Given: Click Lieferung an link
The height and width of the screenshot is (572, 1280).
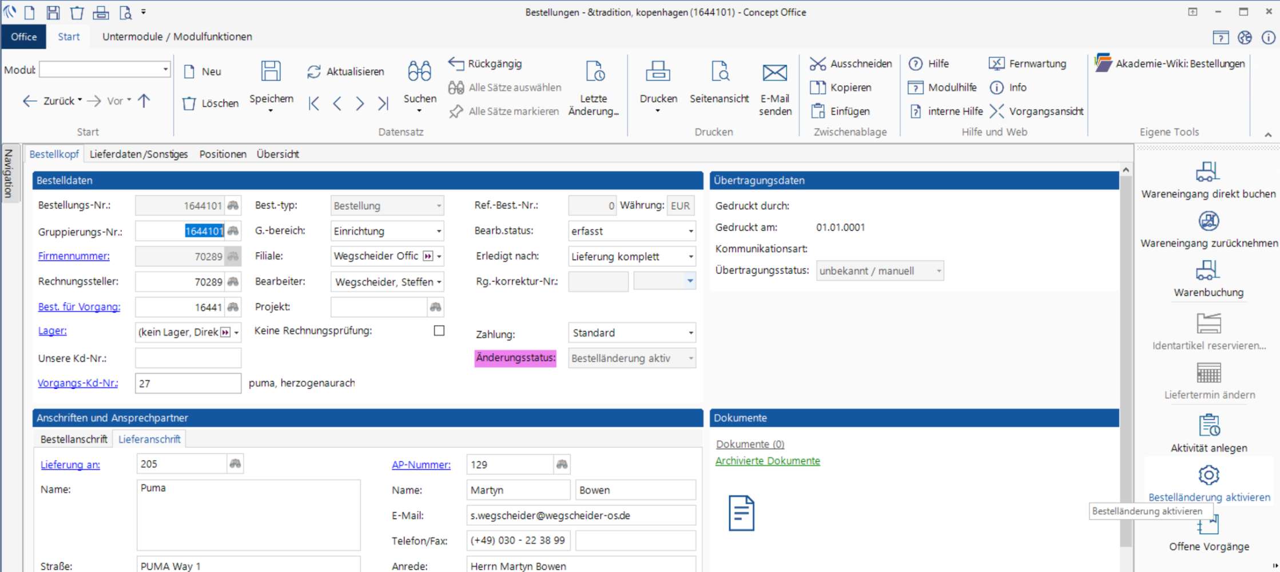Looking at the screenshot, I should [x=70, y=465].
